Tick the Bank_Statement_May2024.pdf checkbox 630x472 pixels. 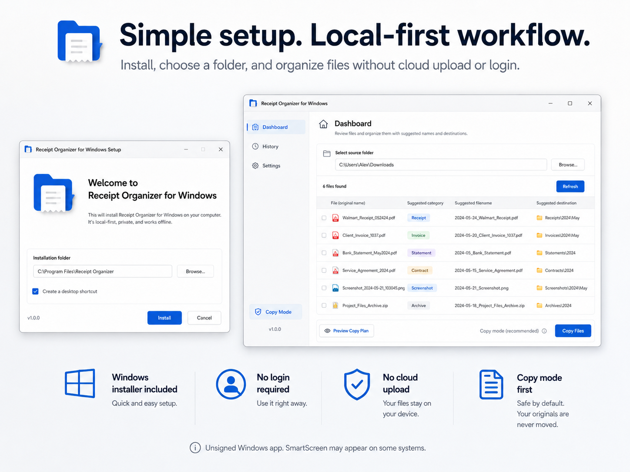[324, 253]
